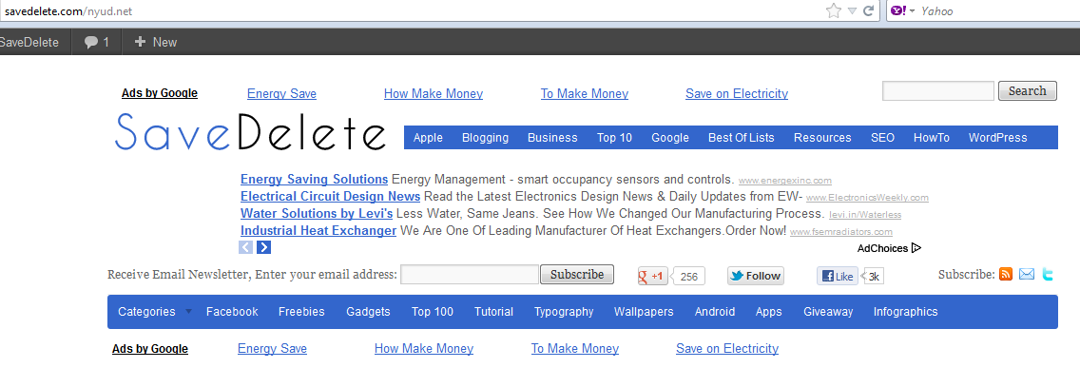The image size is (1080, 368).
Task: Expand the Categories menu
Action: pyautogui.click(x=155, y=312)
